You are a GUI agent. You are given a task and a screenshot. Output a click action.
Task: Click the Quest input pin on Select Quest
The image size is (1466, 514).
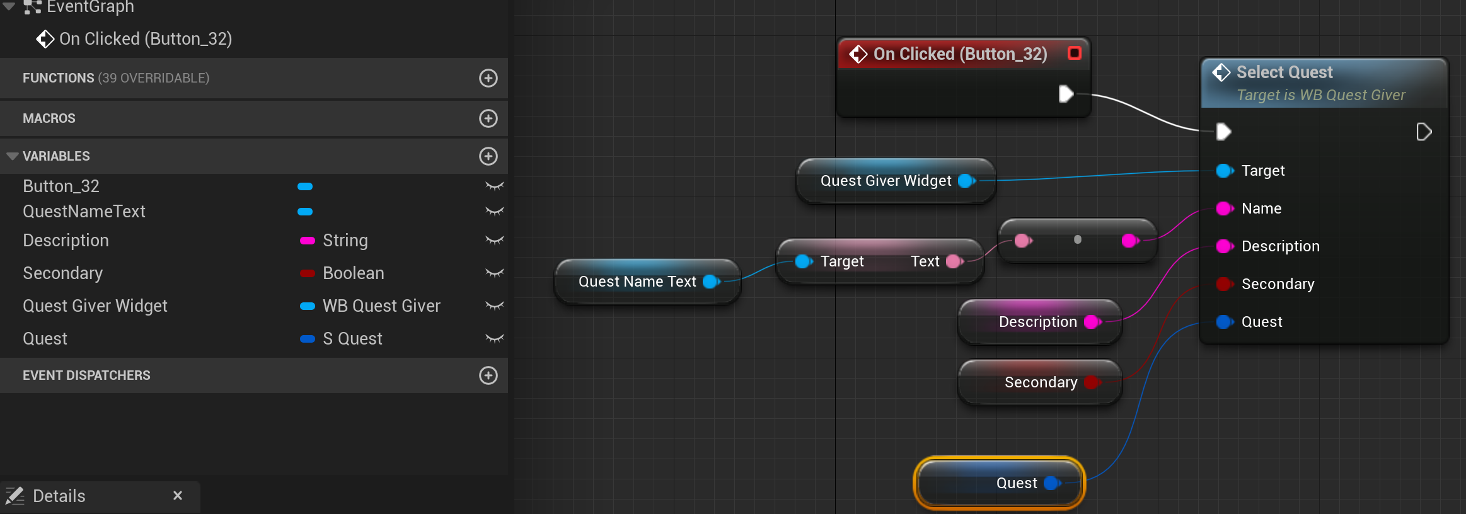pyautogui.click(x=1225, y=322)
